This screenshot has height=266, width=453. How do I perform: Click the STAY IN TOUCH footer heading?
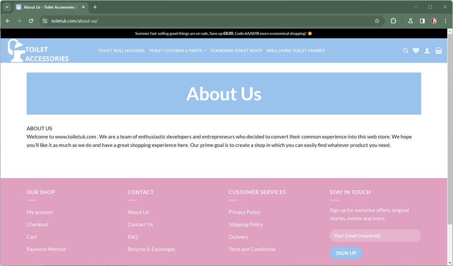pos(350,192)
